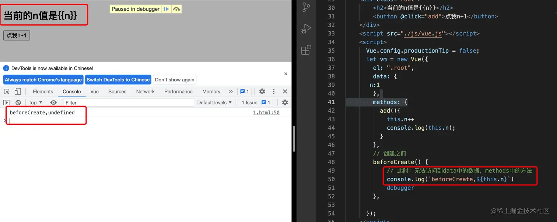Clear the console icon
The width and height of the screenshot is (557, 222).
[18, 102]
